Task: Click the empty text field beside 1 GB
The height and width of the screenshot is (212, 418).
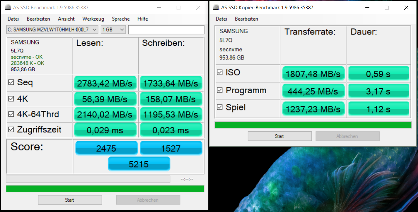Action: (166, 30)
